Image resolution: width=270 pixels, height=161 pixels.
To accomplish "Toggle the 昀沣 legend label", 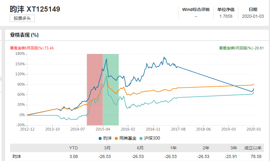I will pyautogui.click(x=108, y=138).
